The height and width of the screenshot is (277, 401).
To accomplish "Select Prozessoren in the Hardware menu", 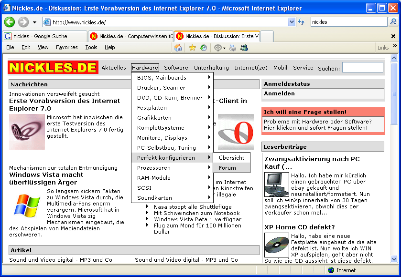I will (x=172, y=167).
